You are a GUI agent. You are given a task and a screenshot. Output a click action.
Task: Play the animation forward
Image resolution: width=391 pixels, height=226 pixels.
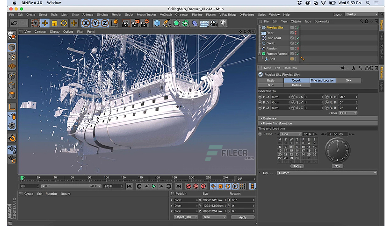click(154, 186)
